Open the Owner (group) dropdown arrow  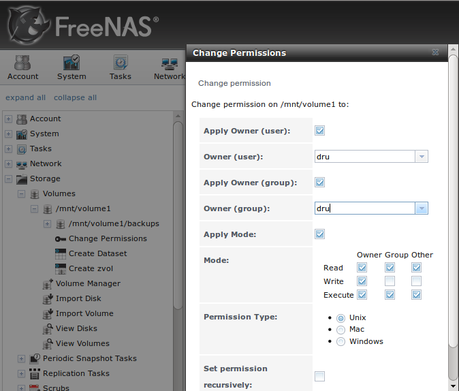[422, 208]
